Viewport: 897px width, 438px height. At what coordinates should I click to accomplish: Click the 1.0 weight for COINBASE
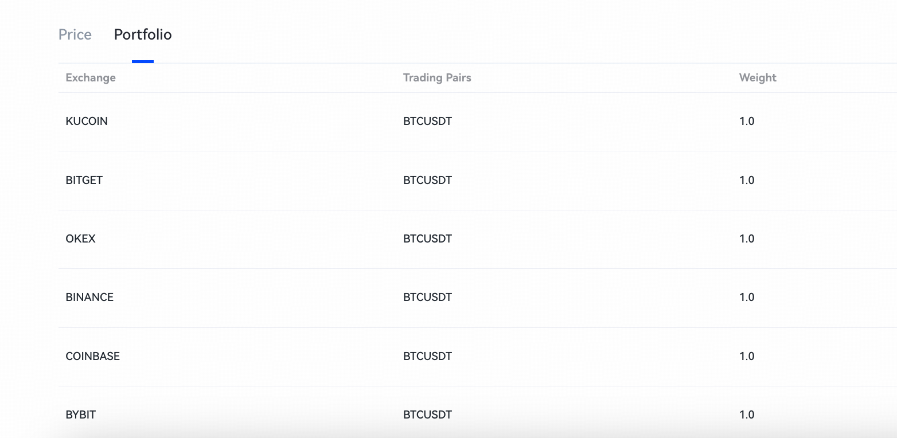pyautogui.click(x=747, y=356)
